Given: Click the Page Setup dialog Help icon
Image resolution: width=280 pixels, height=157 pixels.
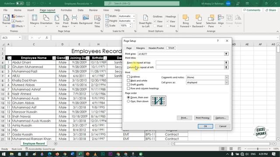Looking at the screenshot, I should click(218, 41).
